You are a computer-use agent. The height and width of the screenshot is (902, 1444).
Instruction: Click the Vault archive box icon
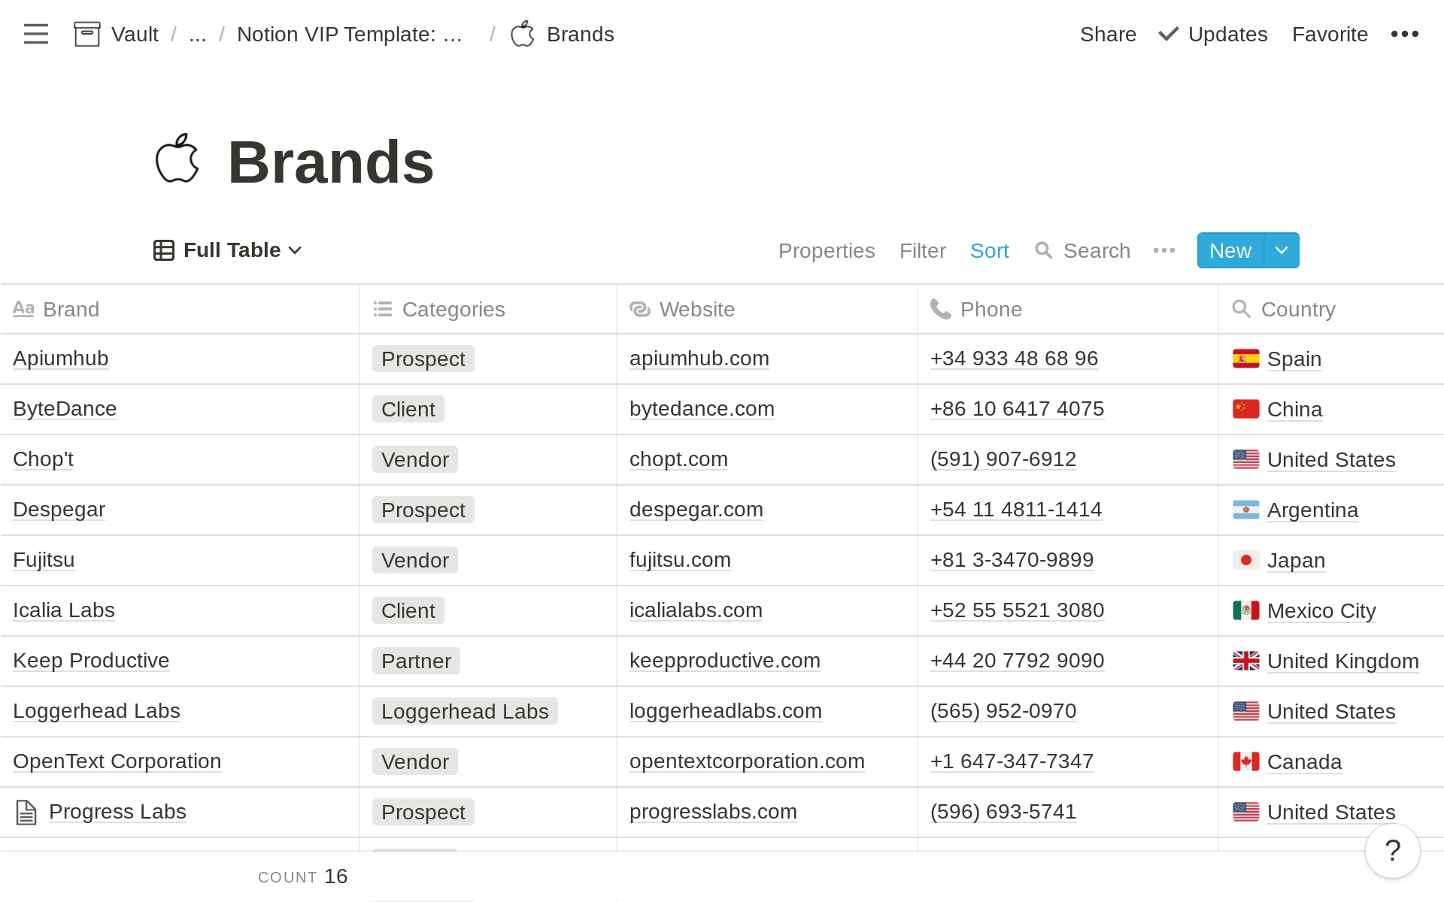coord(87,34)
